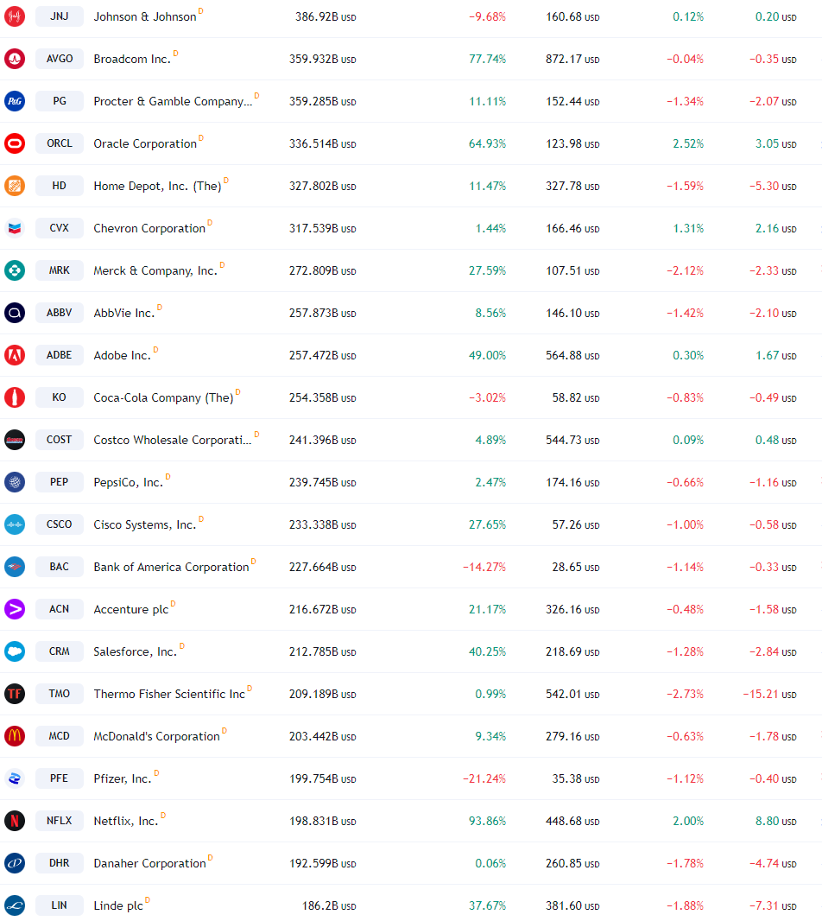Click JNJ market cap 386.92B USD
This screenshot has height=921, width=822.
(326, 17)
